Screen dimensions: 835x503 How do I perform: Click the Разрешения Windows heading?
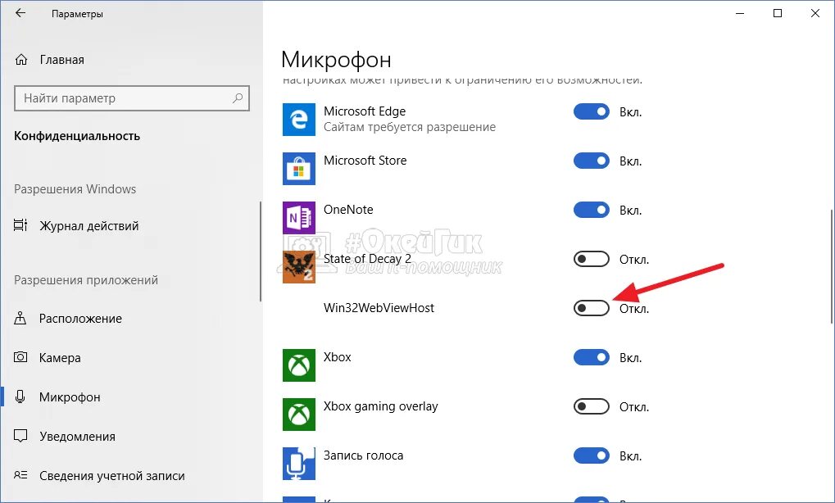click(x=75, y=189)
